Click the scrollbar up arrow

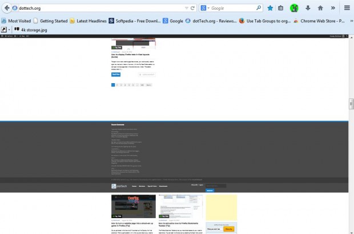tap(351, 38)
